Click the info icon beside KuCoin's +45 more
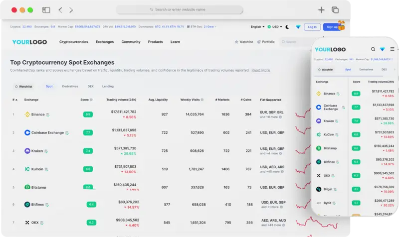 [282, 172]
